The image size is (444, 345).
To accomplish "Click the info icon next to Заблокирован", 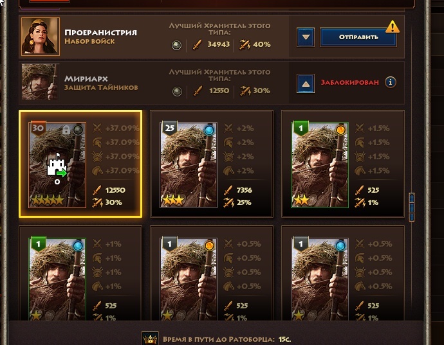I will (x=391, y=82).
